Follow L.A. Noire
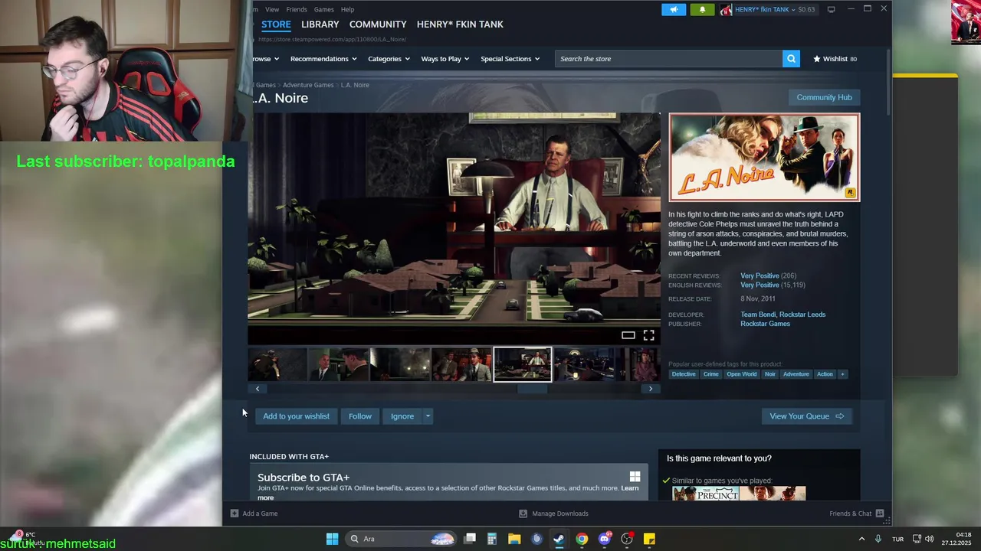 click(x=359, y=416)
